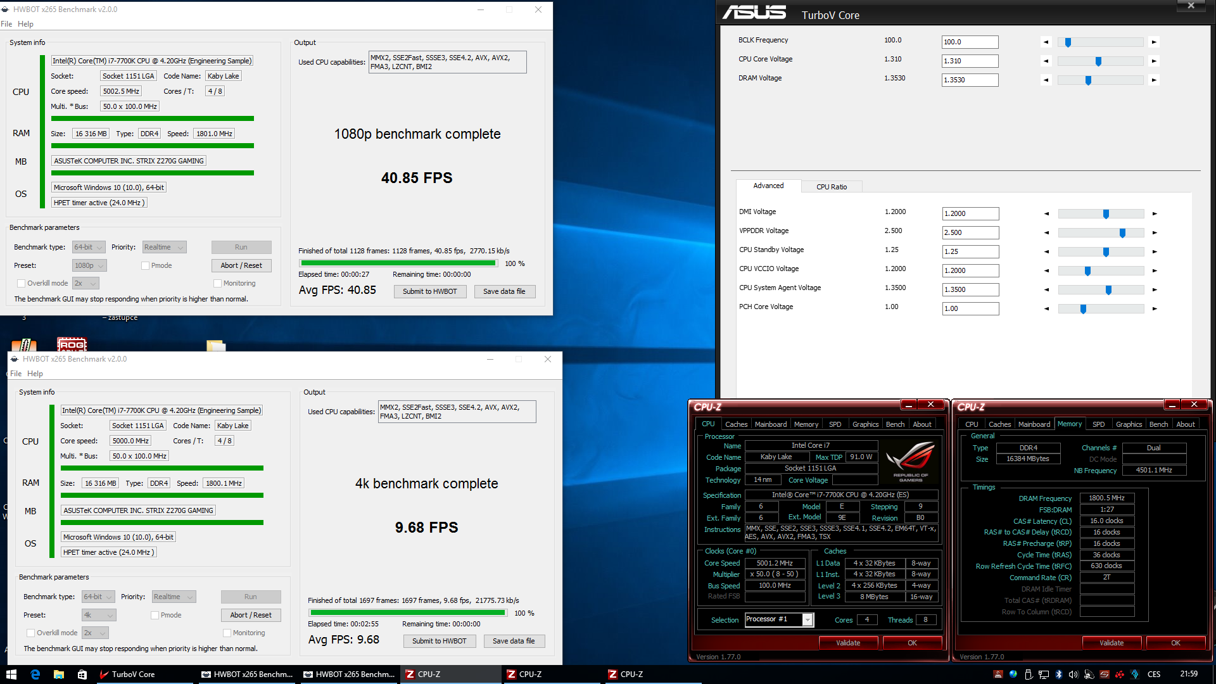Image resolution: width=1216 pixels, height=684 pixels.
Task: Open the Microsoft Store taskbar icon
Action: 82,674
